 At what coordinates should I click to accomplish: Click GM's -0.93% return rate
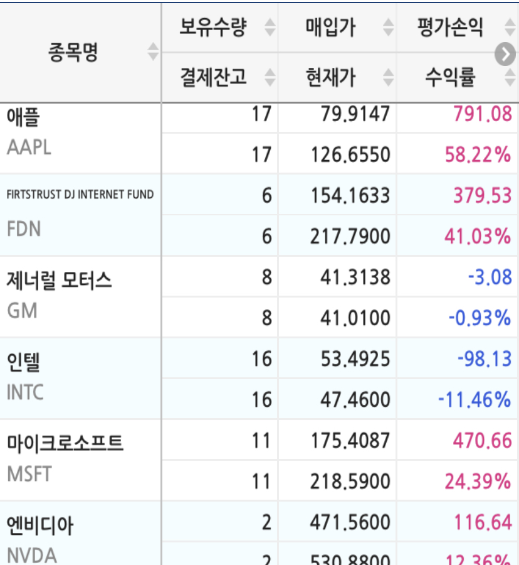(480, 318)
